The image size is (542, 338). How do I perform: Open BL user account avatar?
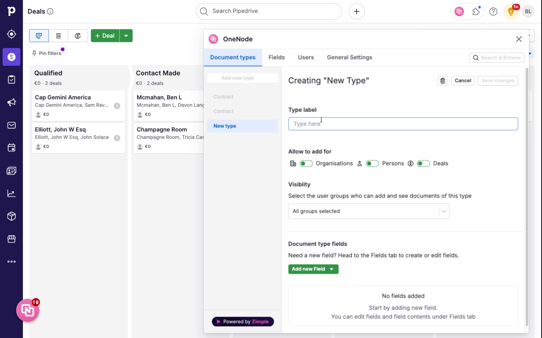coord(528,11)
